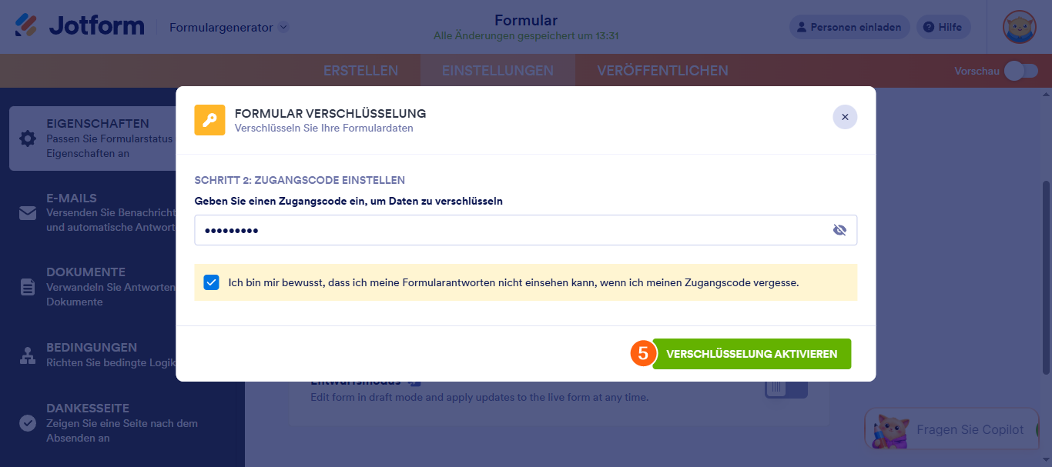The image size is (1052, 467).
Task: Click the SCHRITT 2: ZUGANGSCODE EINSTELLEN heading
Action: (x=300, y=180)
